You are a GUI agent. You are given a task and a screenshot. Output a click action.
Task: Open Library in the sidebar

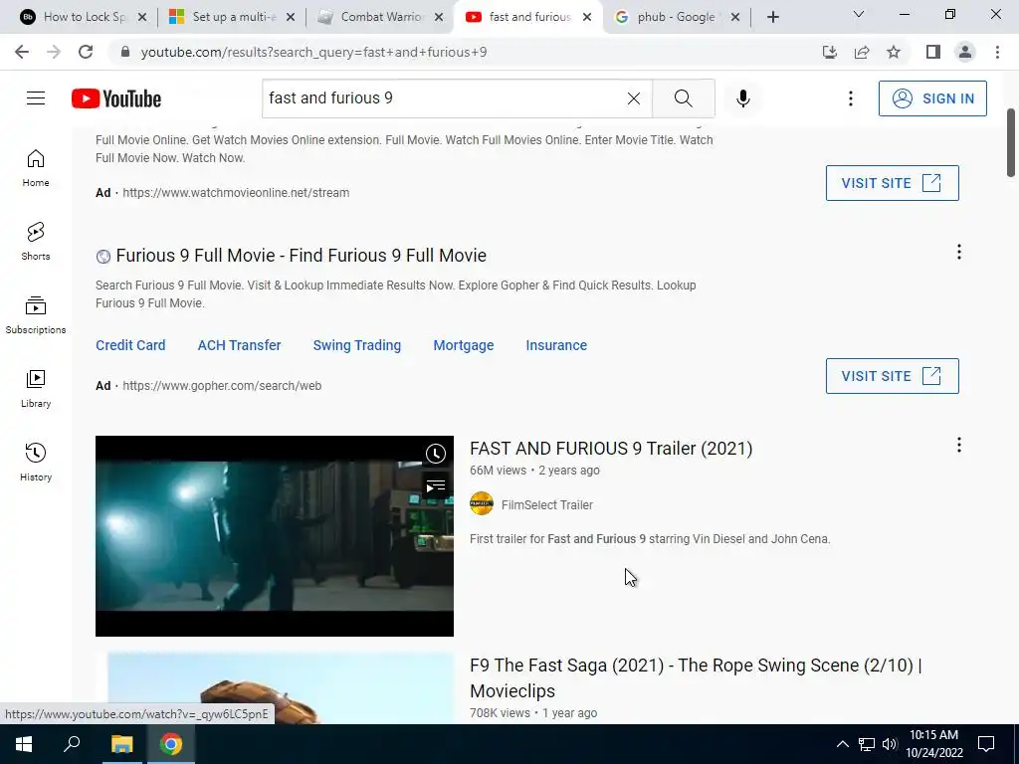point(36,389)
